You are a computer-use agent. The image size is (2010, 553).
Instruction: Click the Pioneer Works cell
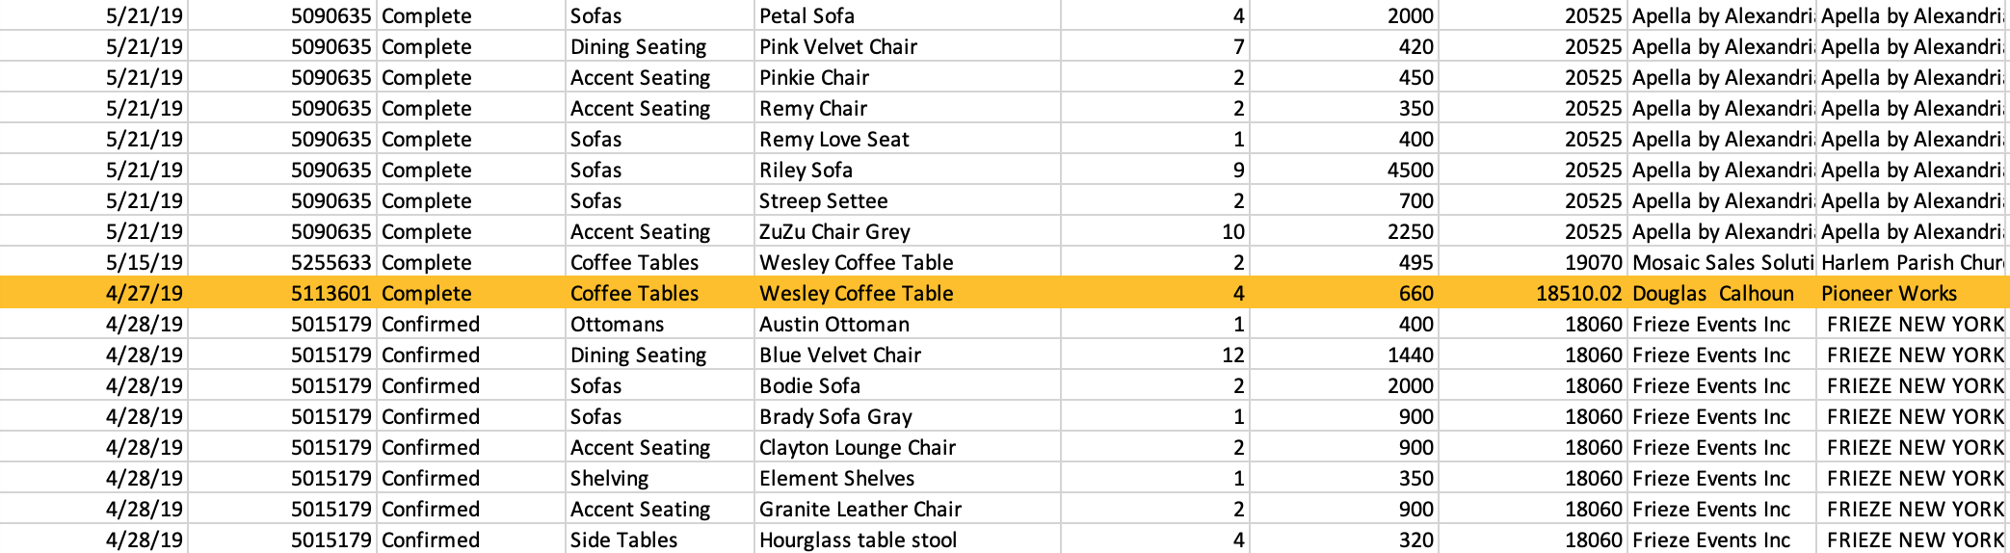click(x=1889, y=293)
